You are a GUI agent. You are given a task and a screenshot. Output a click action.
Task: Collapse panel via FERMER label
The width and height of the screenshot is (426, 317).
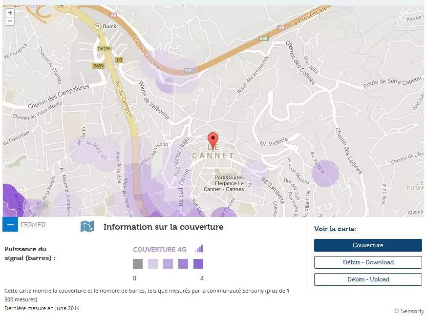33,225
